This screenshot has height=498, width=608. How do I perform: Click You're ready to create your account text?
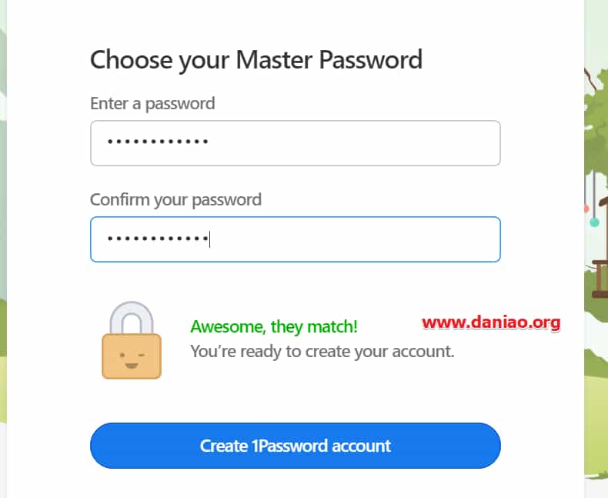tap(322, 352)
